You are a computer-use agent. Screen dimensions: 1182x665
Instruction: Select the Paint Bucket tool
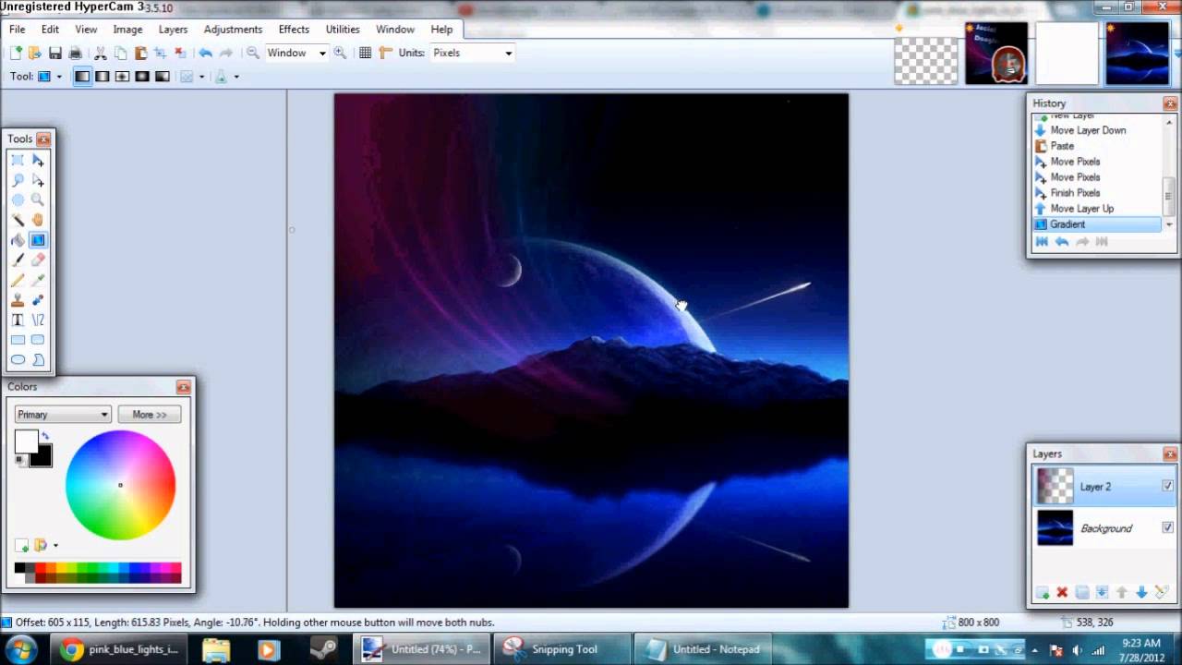point(18,240)
